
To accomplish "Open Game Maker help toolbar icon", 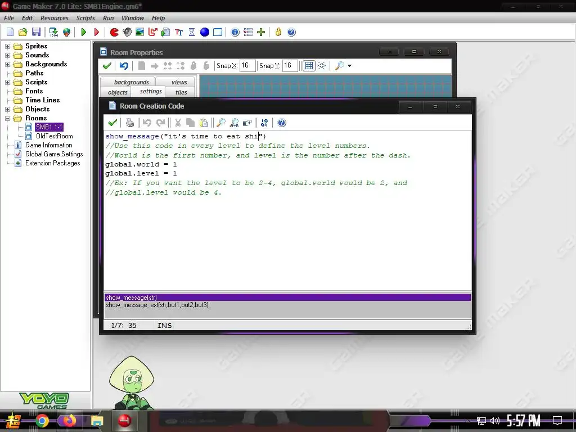I will click(x=291, y=32).
